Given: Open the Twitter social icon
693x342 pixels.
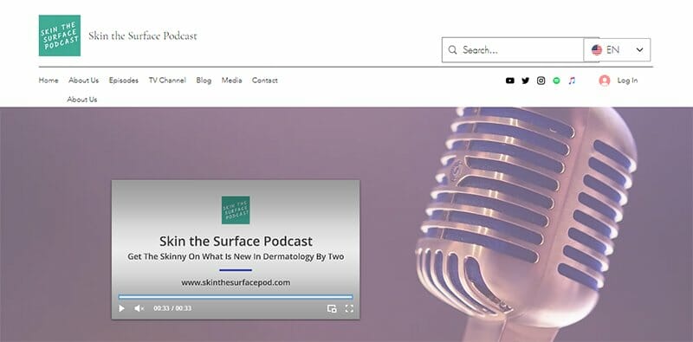Looking at the screenshot, I should (x=525, y=81).
